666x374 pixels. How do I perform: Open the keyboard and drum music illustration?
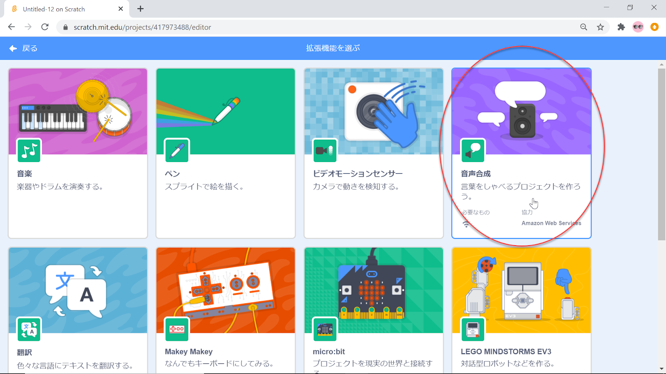(78, 111)
